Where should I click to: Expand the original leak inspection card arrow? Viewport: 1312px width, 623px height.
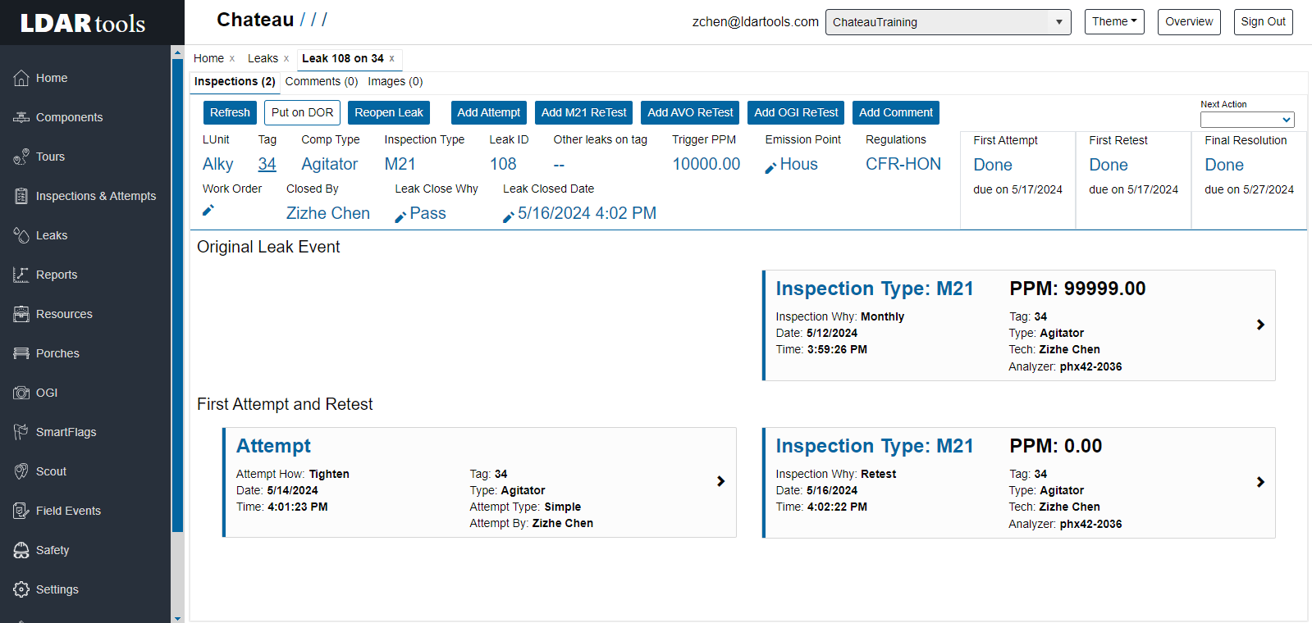click(x=1260, y=325)
